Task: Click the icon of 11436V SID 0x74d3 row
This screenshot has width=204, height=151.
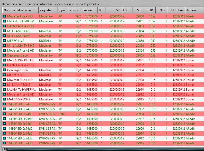Action: click(4, 119)
